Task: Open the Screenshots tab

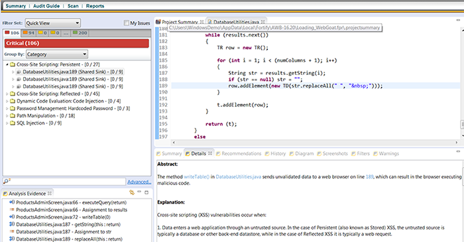Action: point(332,154)
